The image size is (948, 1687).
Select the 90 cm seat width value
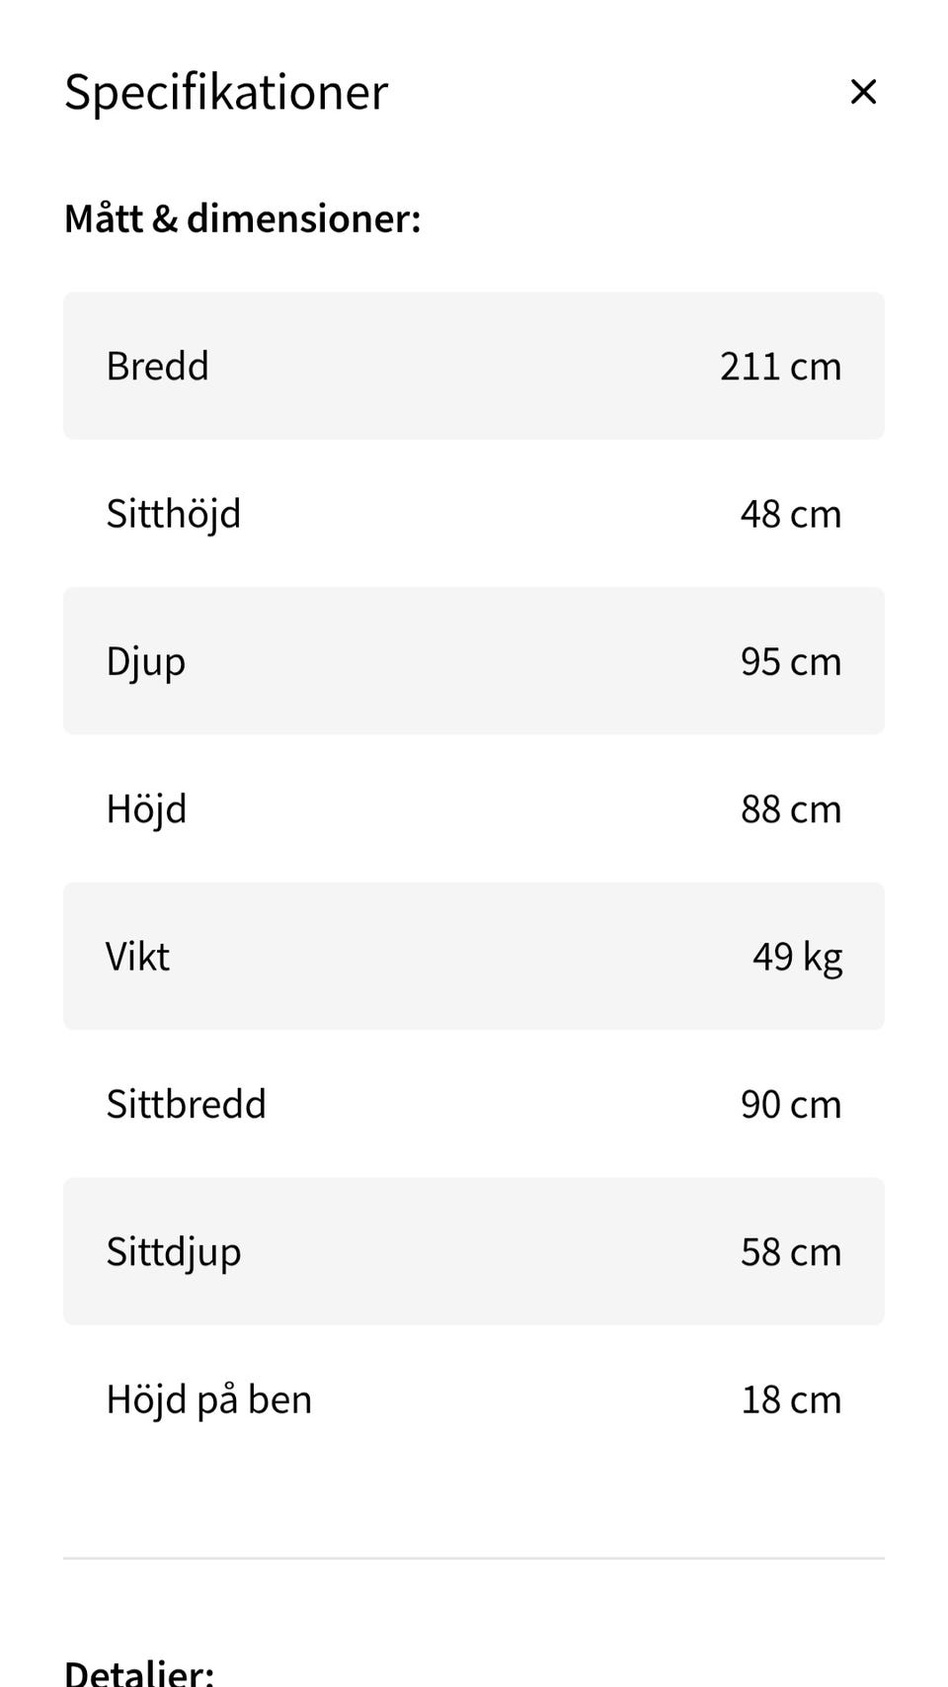click(x=790, y=1104)
